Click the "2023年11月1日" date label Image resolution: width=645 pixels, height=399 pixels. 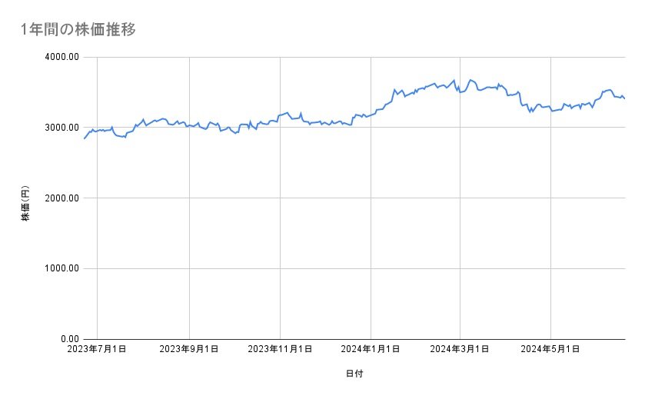(279, 349)
